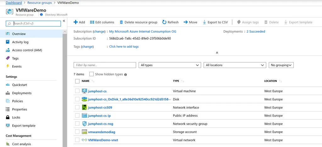Click the Events lightning bolt icon

(8, 66)
